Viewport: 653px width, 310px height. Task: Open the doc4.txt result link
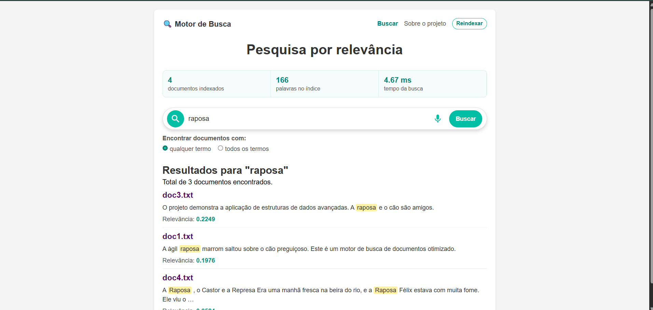click(178, 278)
